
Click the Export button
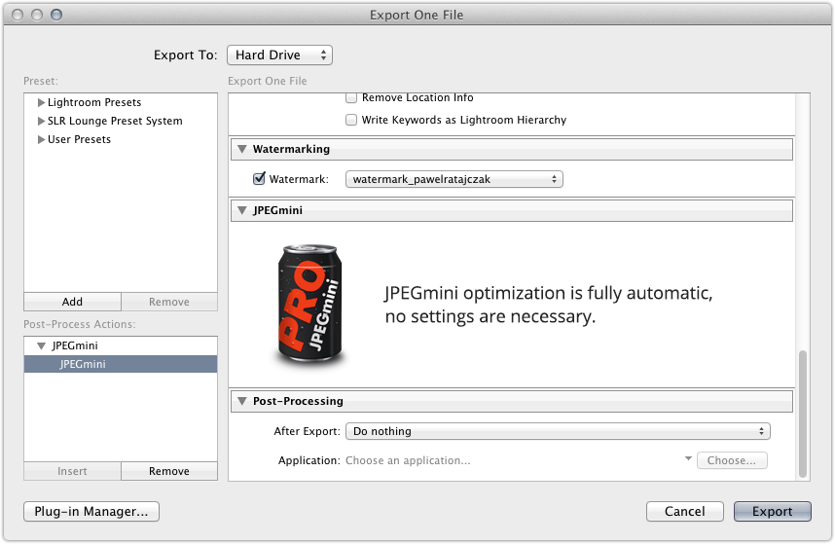[x=772, y=512]
